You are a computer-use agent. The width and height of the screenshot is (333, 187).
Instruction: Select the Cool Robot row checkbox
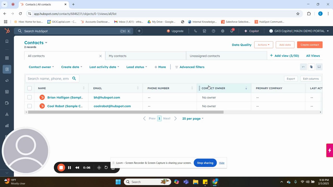pyautogui.click(x=30, y=106)
